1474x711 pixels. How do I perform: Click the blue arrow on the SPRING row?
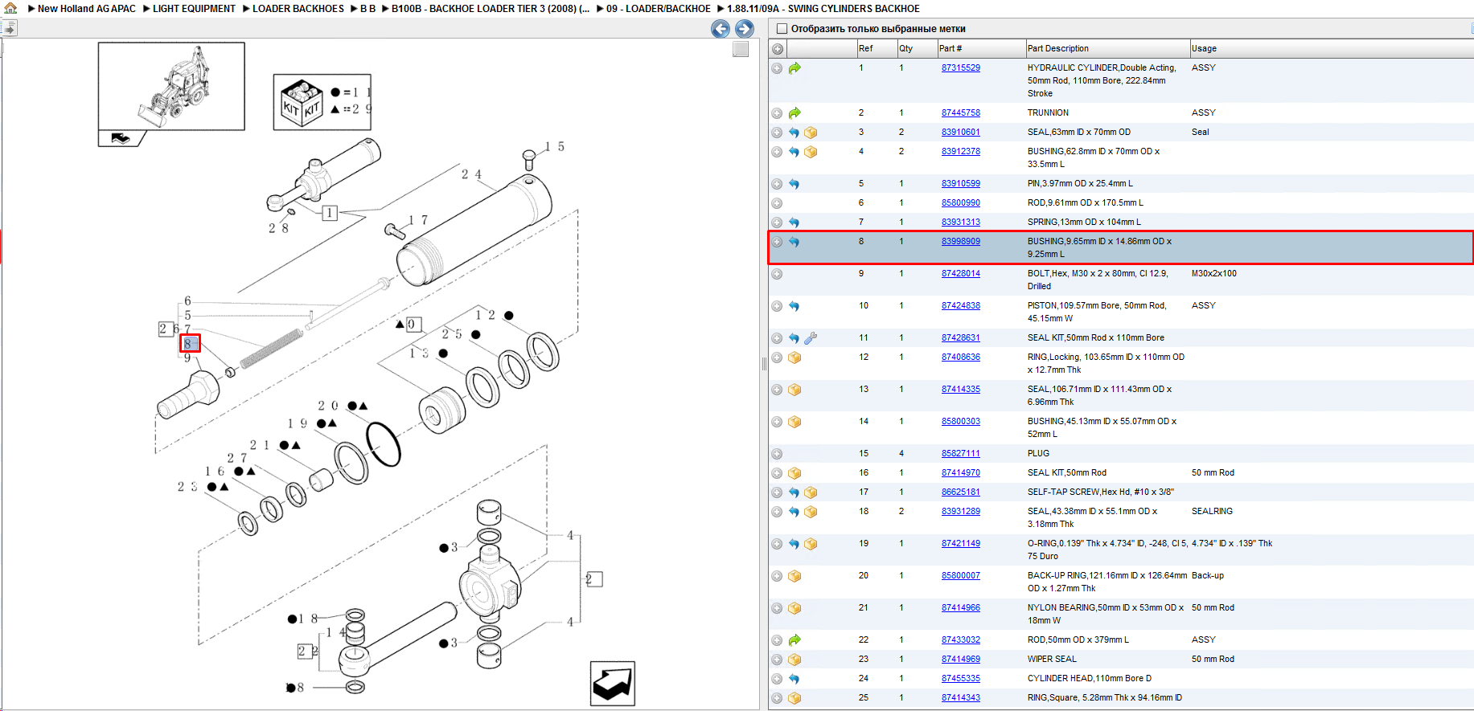pos(794,223)
